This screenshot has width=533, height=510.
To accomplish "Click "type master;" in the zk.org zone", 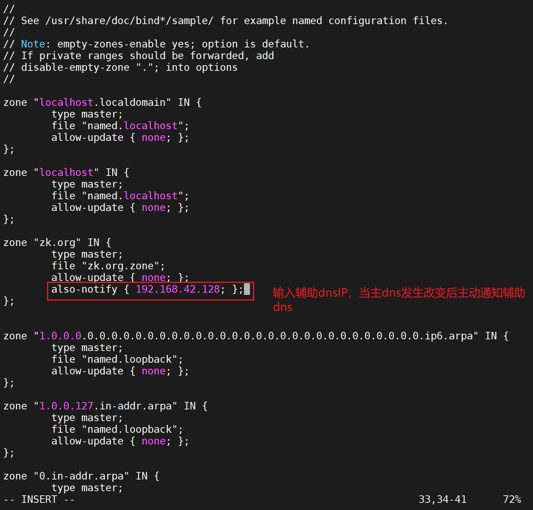I will coord(87,254).
